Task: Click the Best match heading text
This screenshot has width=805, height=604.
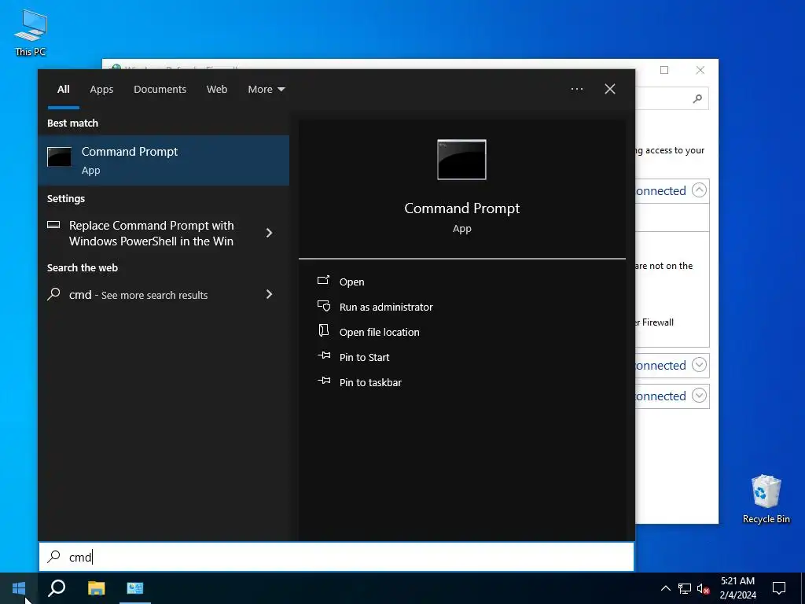Action: [x=72, y=123]
